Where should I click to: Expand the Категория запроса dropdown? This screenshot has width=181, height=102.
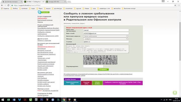pos(105,36)
